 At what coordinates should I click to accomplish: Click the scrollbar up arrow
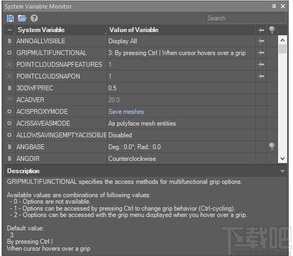282,40
